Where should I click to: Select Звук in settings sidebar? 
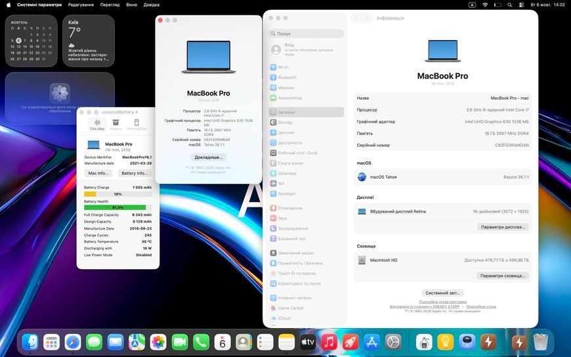click(306, 219)
